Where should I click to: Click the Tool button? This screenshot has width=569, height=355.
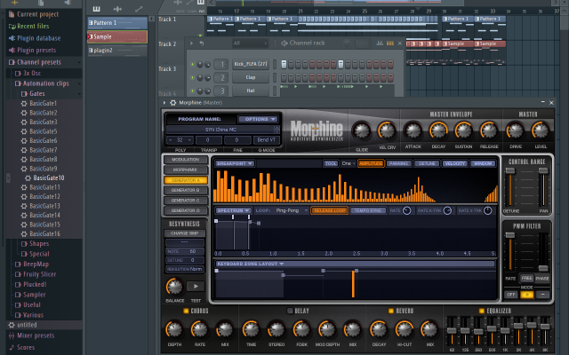point(331,163)
